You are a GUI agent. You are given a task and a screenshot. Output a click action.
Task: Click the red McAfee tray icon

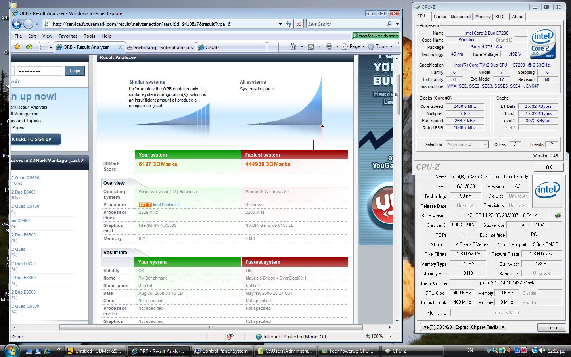[x=524, y=351]
